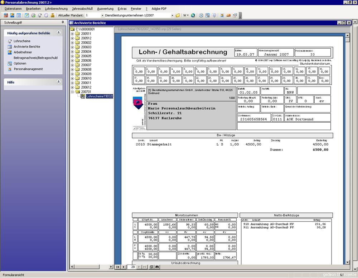Screen dimensions: 358x278
Task: Click the orange truck toolbar icon
Action: pos(228,15)
